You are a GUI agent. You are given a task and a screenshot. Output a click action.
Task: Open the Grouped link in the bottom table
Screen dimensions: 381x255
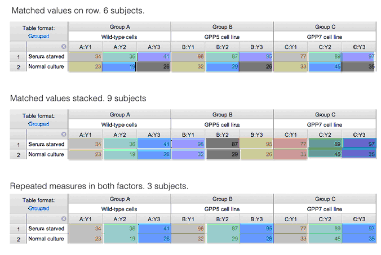[39, 208]
